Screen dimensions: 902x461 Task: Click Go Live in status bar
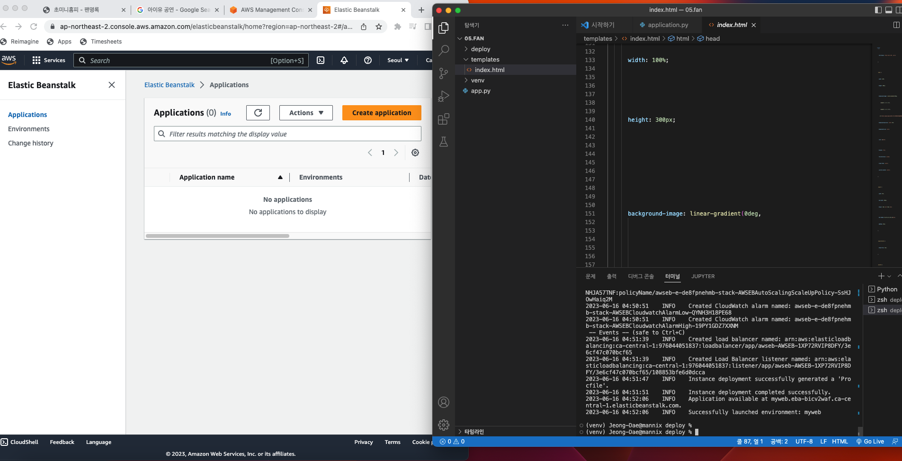(x=870, y=442)
